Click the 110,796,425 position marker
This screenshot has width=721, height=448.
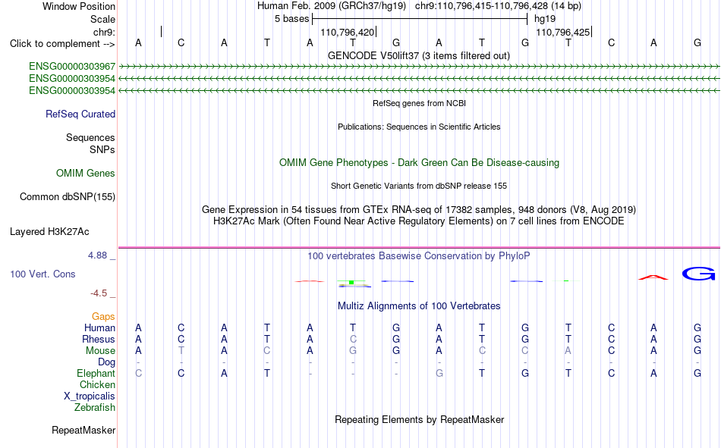(564, 32)
